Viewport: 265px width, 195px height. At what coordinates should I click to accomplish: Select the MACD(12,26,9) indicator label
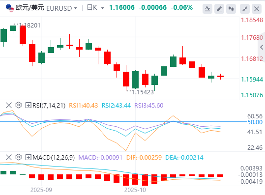pyautogui.click(x=54, y=157)
